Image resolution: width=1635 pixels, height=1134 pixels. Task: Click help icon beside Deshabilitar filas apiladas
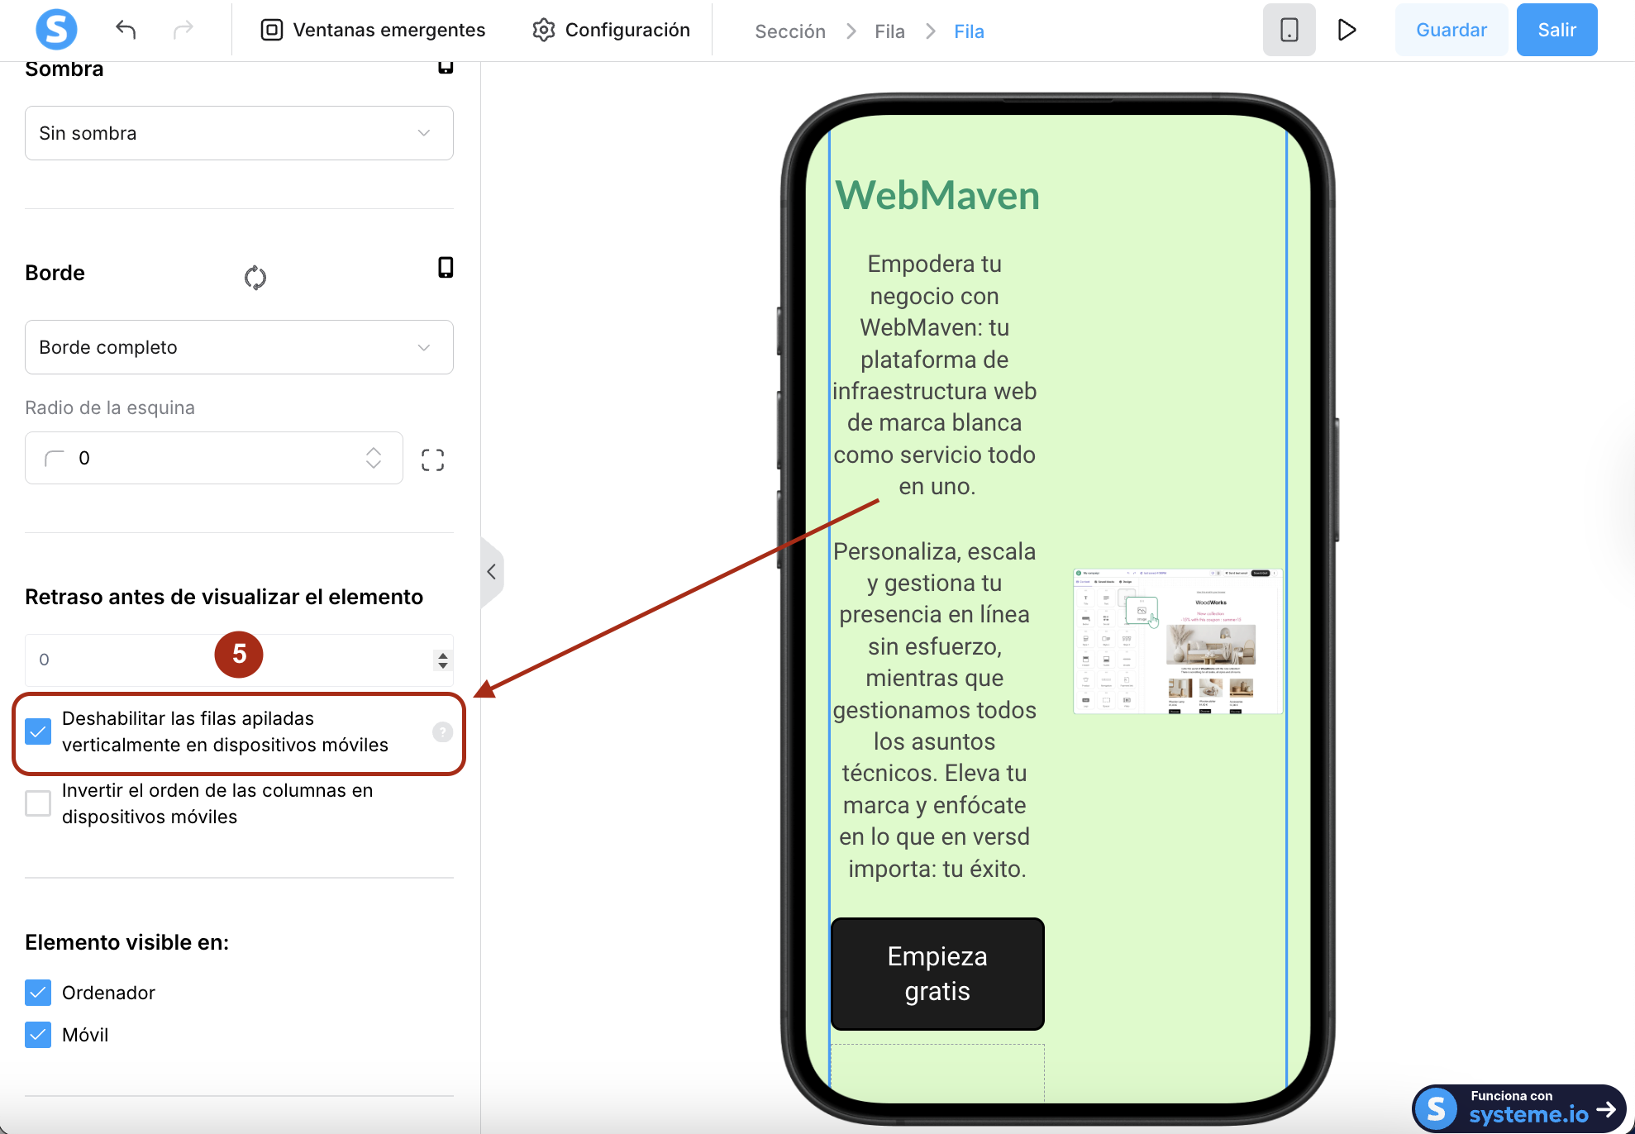[442, 731]
